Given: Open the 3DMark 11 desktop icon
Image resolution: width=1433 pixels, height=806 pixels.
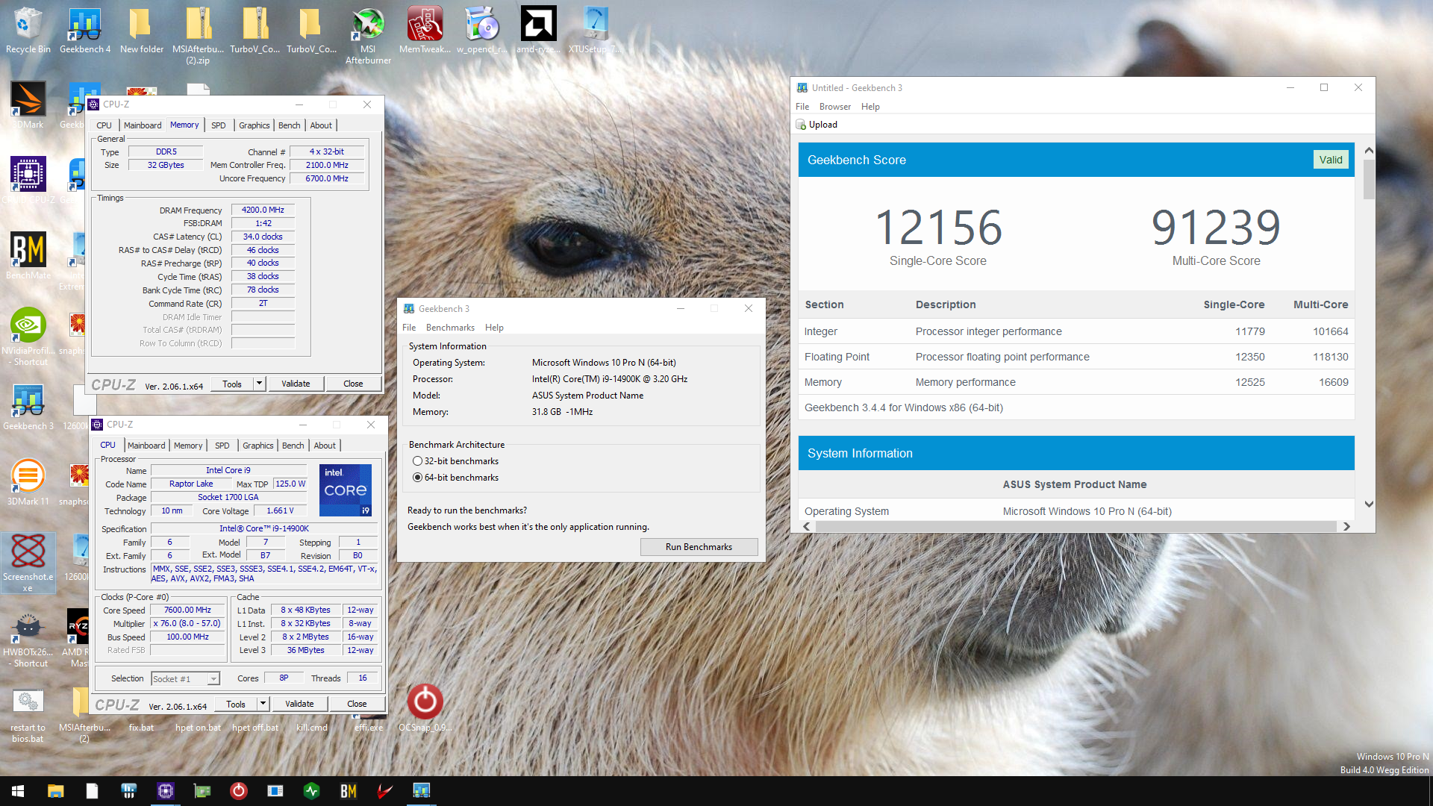Looking at the screenshot, I should pos(28,481).
